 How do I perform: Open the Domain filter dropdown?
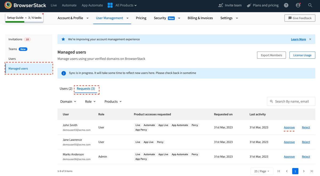pos(68,101)
